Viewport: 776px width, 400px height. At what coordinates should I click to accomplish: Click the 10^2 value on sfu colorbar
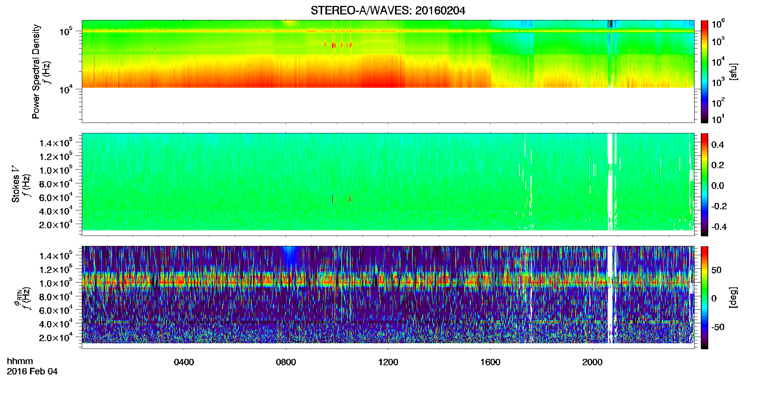click(x=718, y=102)
